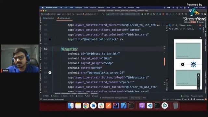Click the hammer Make Project icon

pos(103,14)
